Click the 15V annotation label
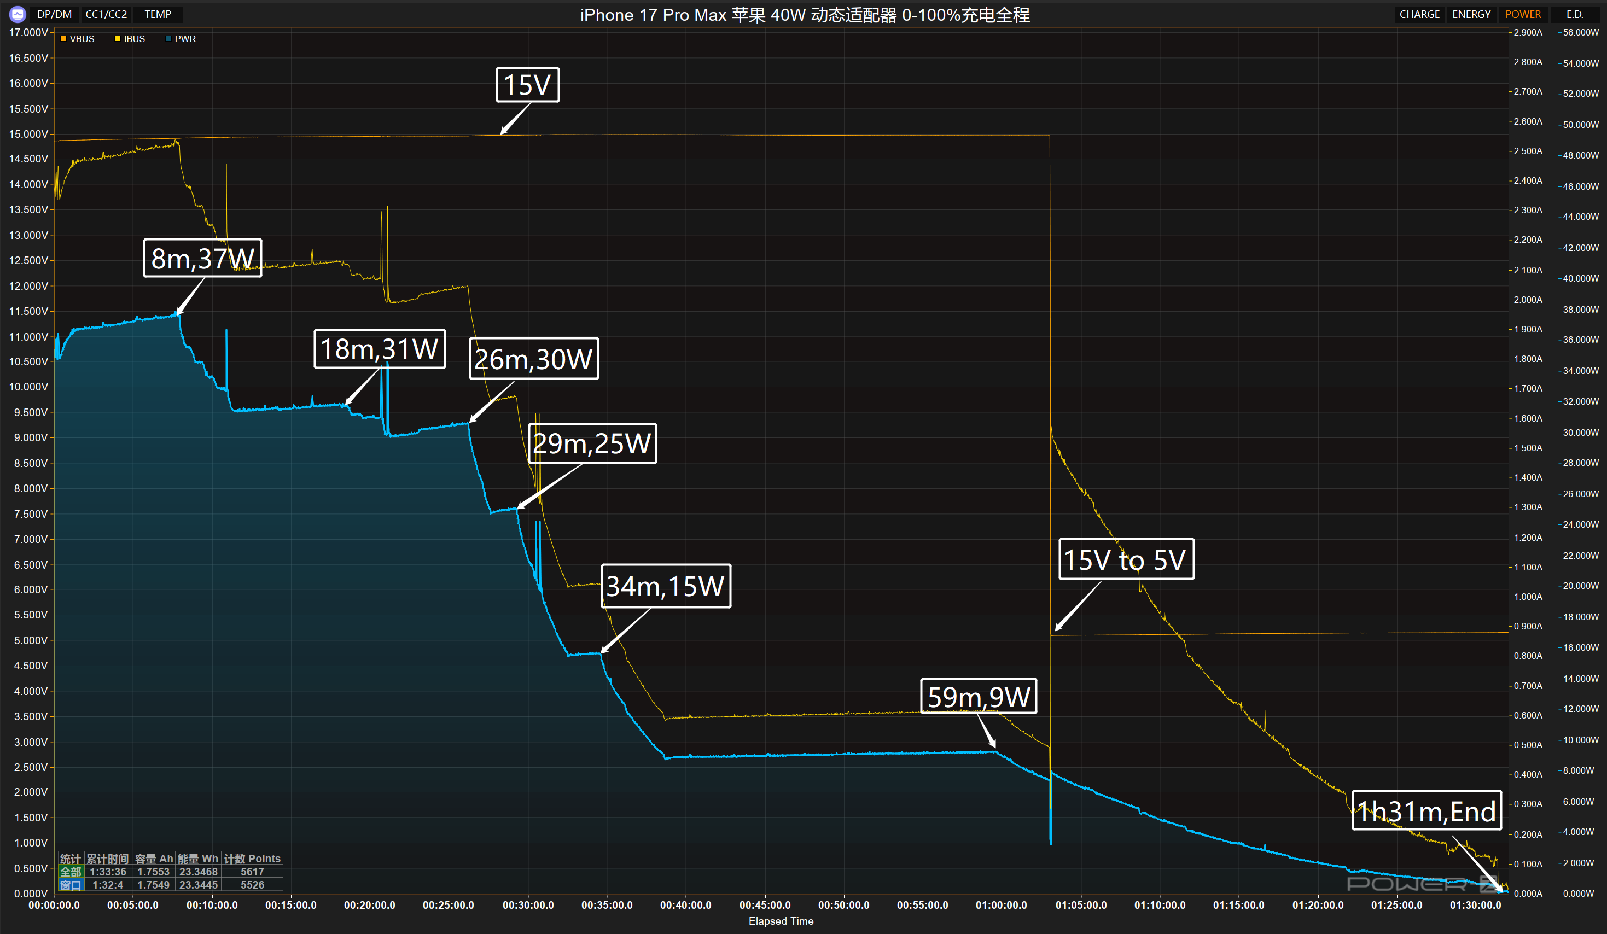This screenshot has width=1607, height=934. coord(527,85)
